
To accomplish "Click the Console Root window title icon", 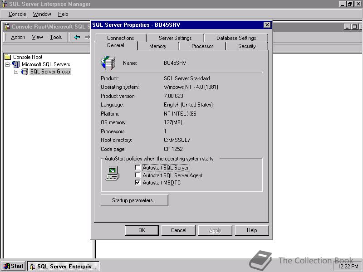I will point(7,27).
